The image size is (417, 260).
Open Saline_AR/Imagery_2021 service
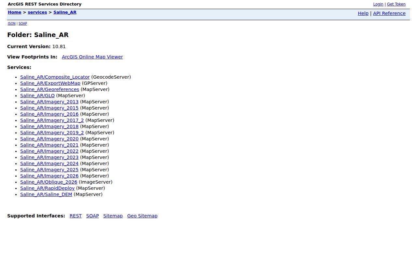pyautogui.click(x=49, y=145)
